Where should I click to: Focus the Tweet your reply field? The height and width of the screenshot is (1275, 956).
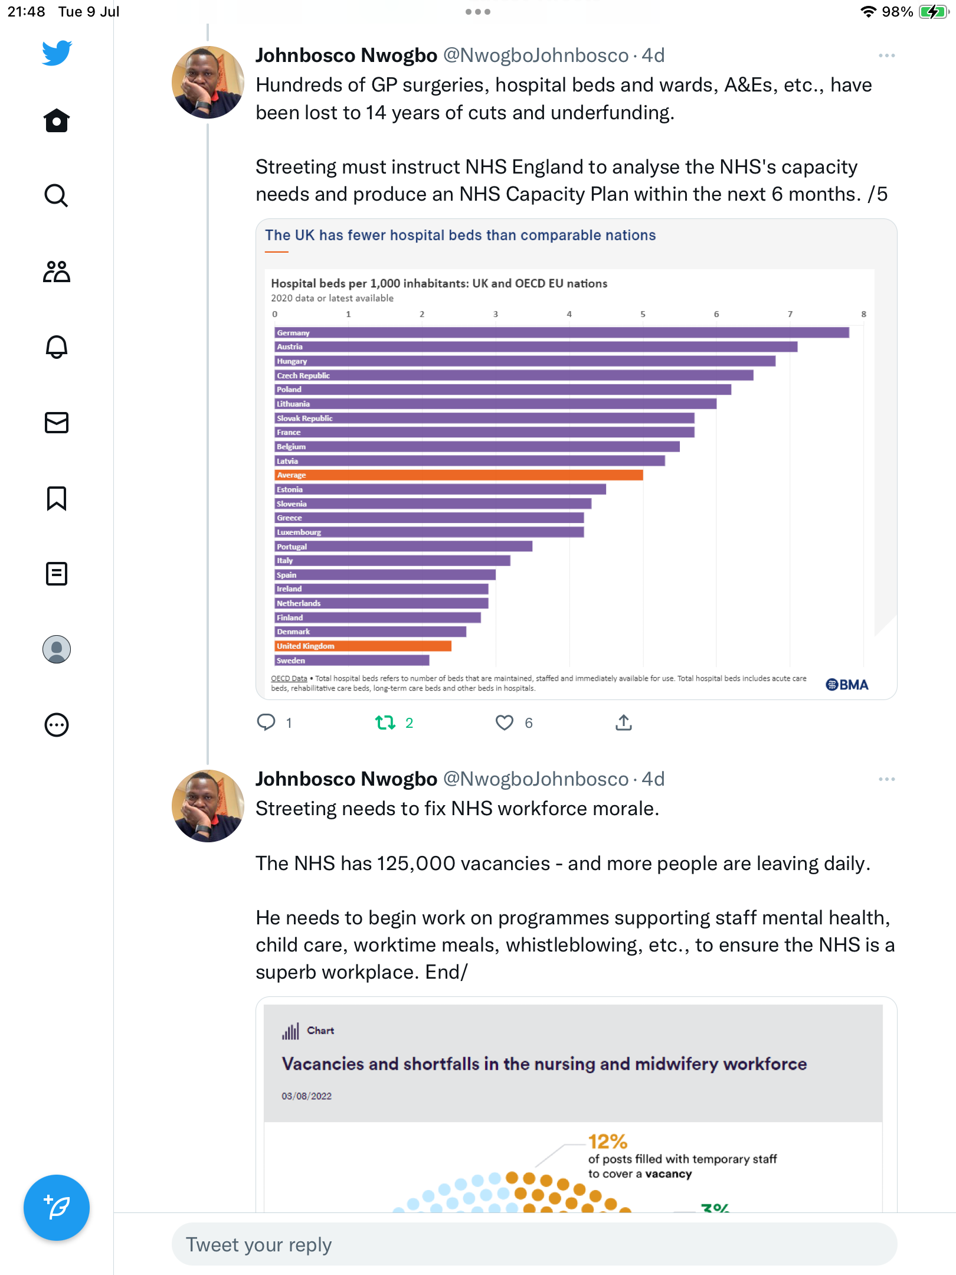coord(534,1244)
